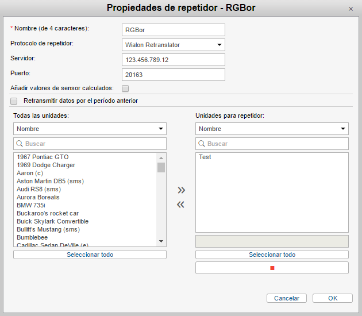Click Seleccionar todo under all units

pyautogui.click(x=90, y=255)
